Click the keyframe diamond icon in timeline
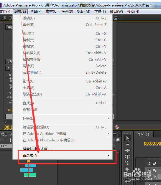 point(155,177)
